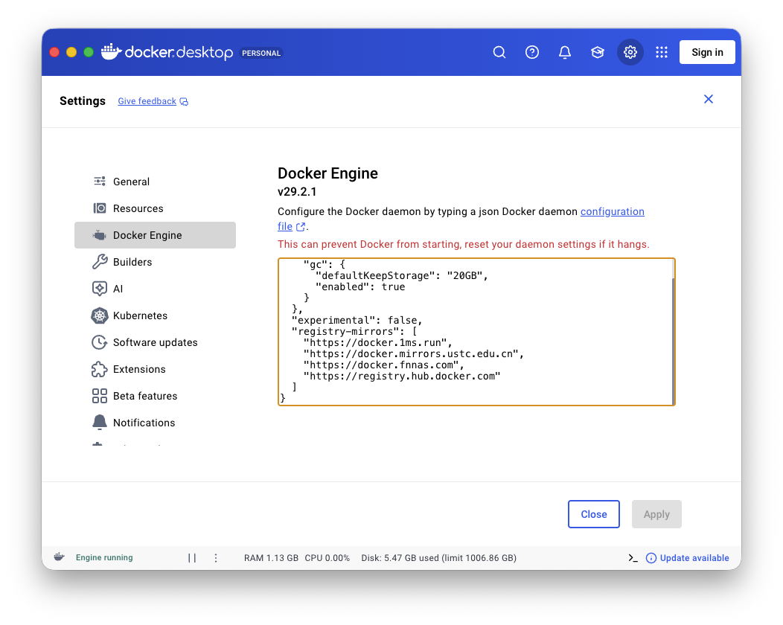Click the Update available link
Image resolution: width=783 pixels, height=625 pixels.
[x=694, y=557]
